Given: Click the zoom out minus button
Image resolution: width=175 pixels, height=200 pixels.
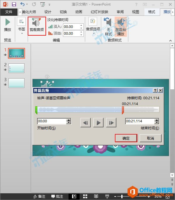Looking at the screenshot, I should [115, 196].
